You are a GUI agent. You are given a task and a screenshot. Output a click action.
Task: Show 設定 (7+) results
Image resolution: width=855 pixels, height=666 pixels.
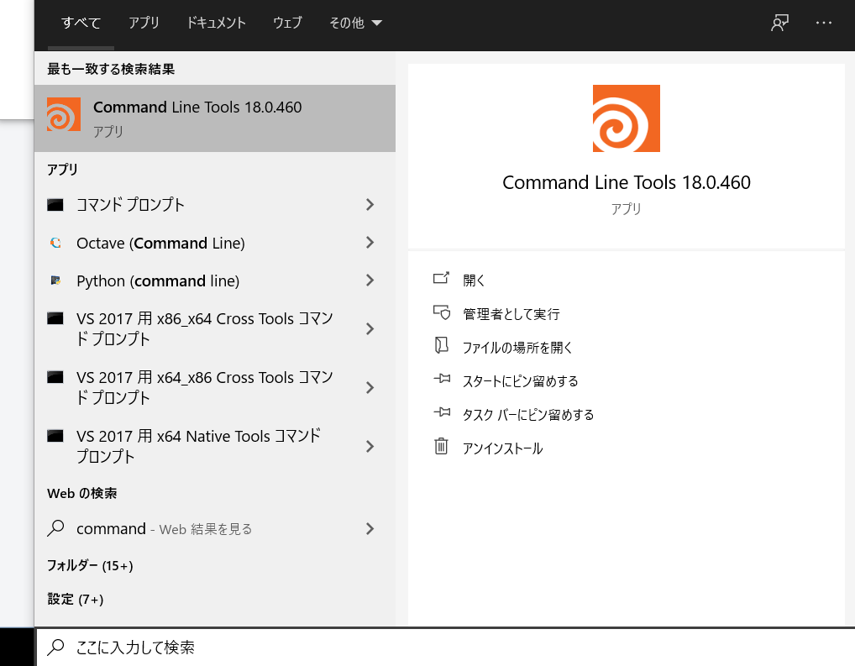[76, 600]
